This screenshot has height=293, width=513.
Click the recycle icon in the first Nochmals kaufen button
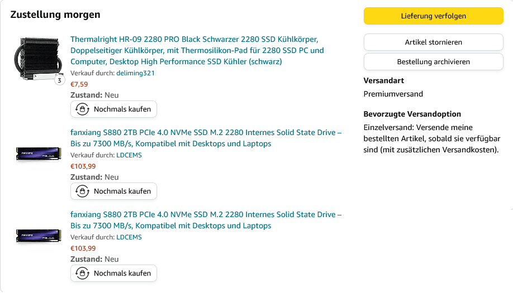pos(82,109)
